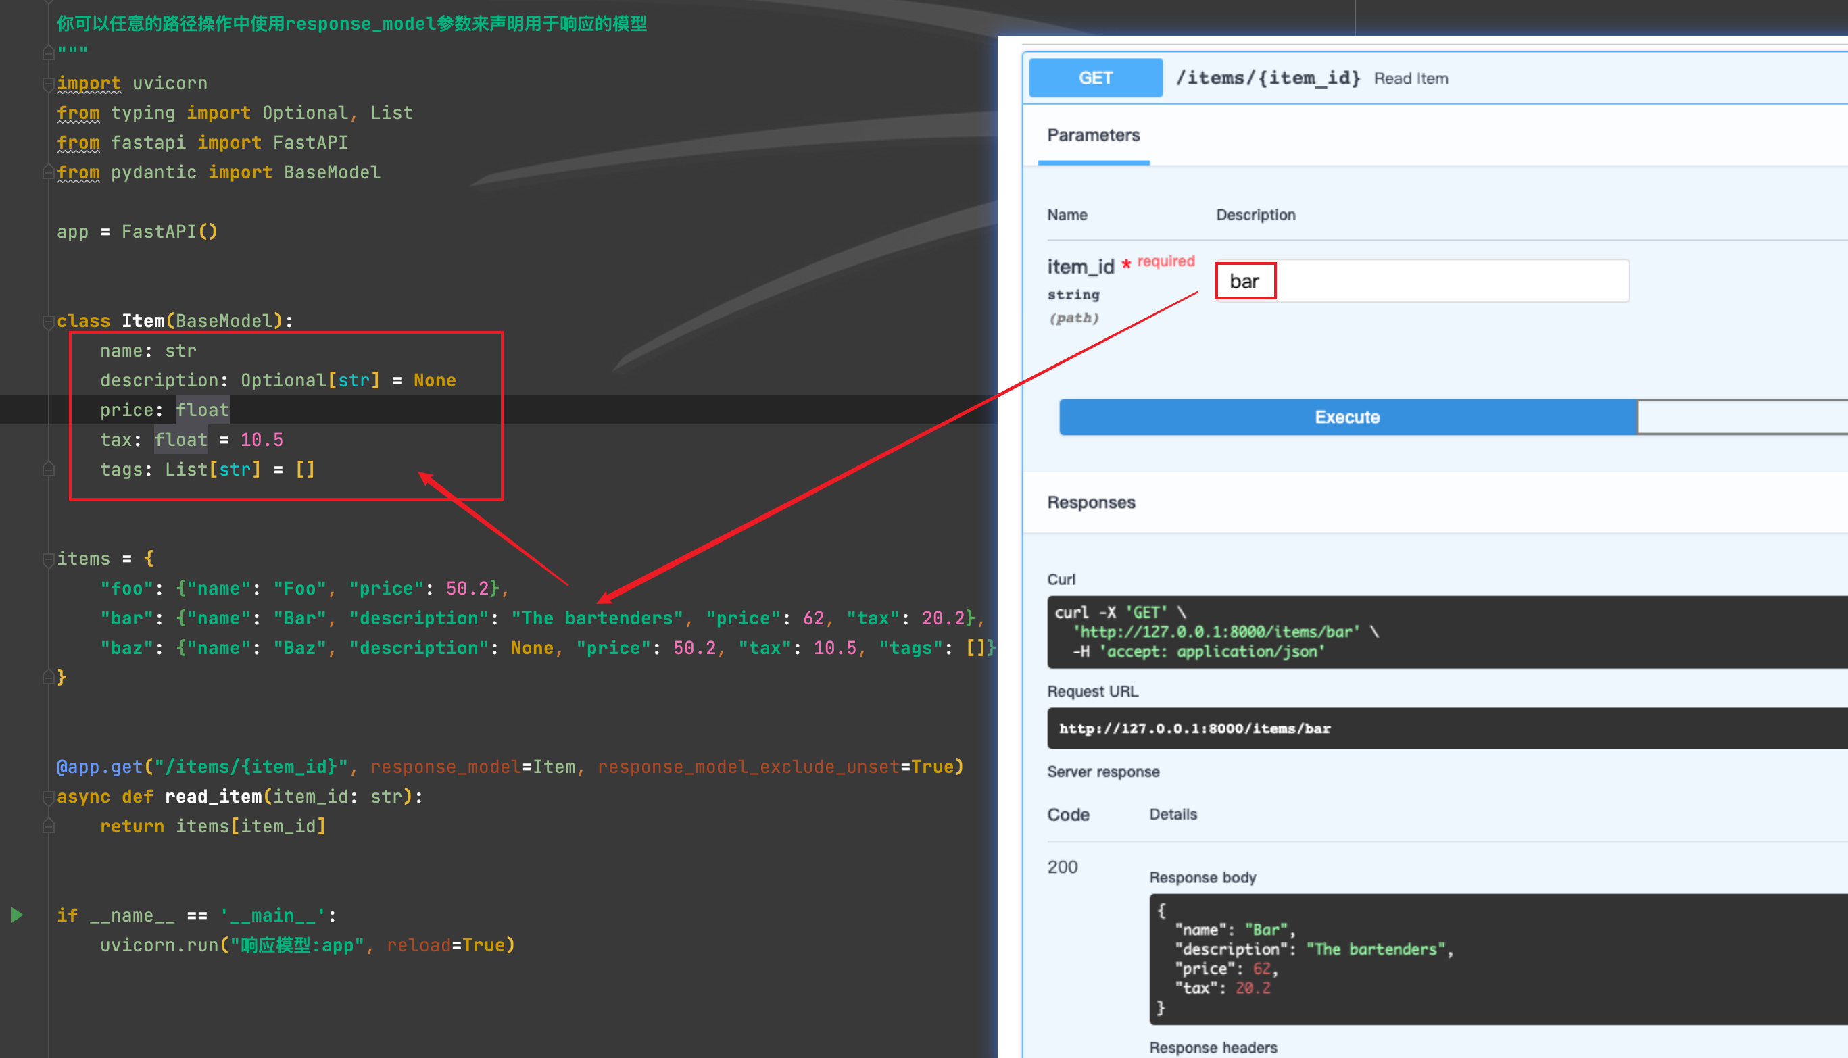Screen dimensions: 1848x1058
Task: Click the 'price: float' line in editor
Action: 165,410
